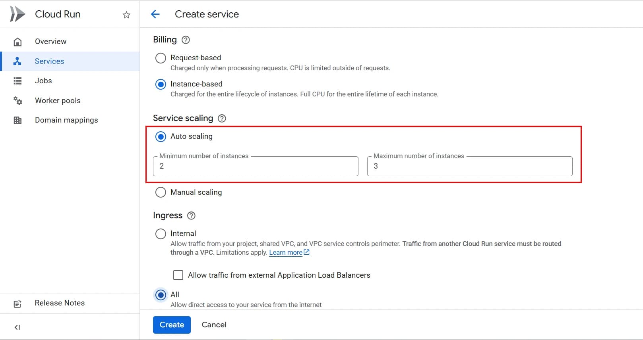643x340 pixels.
Task: Choose Manual scaling radio button
Action: tap(161, 192)
